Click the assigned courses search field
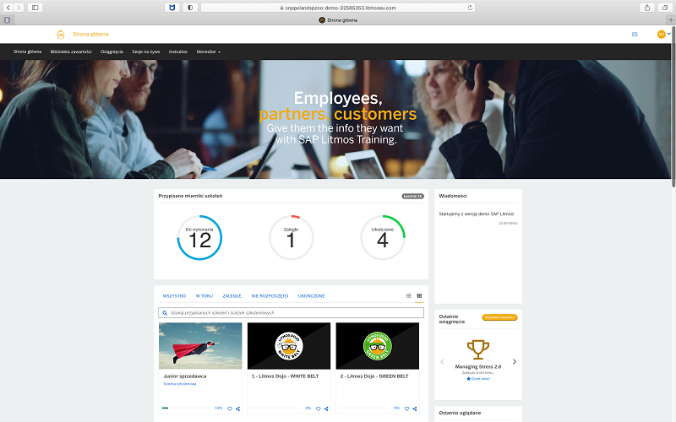The image size is (676, 422). click(x=291, y=313)
